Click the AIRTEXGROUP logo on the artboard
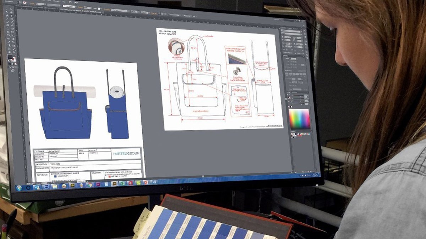 point(126,153)
